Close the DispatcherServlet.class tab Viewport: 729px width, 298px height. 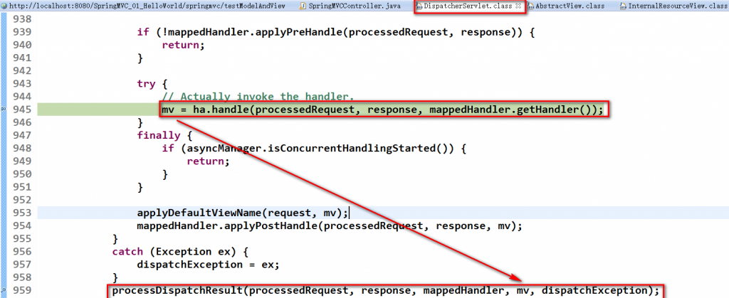point(518,6)
